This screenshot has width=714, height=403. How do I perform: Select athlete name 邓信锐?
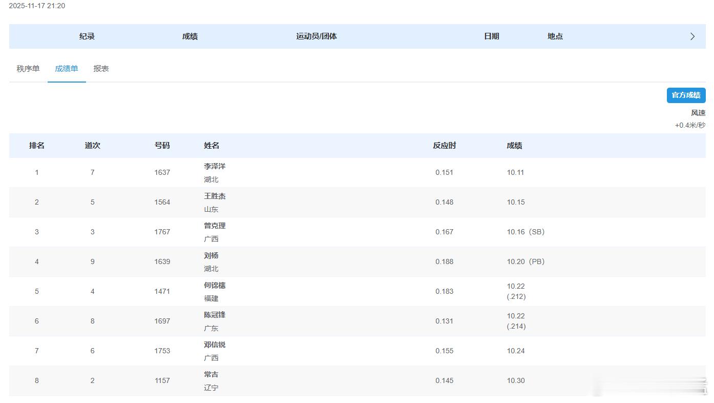215,345
